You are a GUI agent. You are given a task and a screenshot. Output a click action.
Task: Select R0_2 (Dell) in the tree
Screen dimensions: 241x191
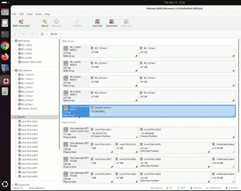(26, 49)
